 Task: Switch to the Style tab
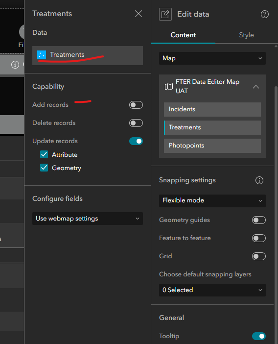coord(246,35)
